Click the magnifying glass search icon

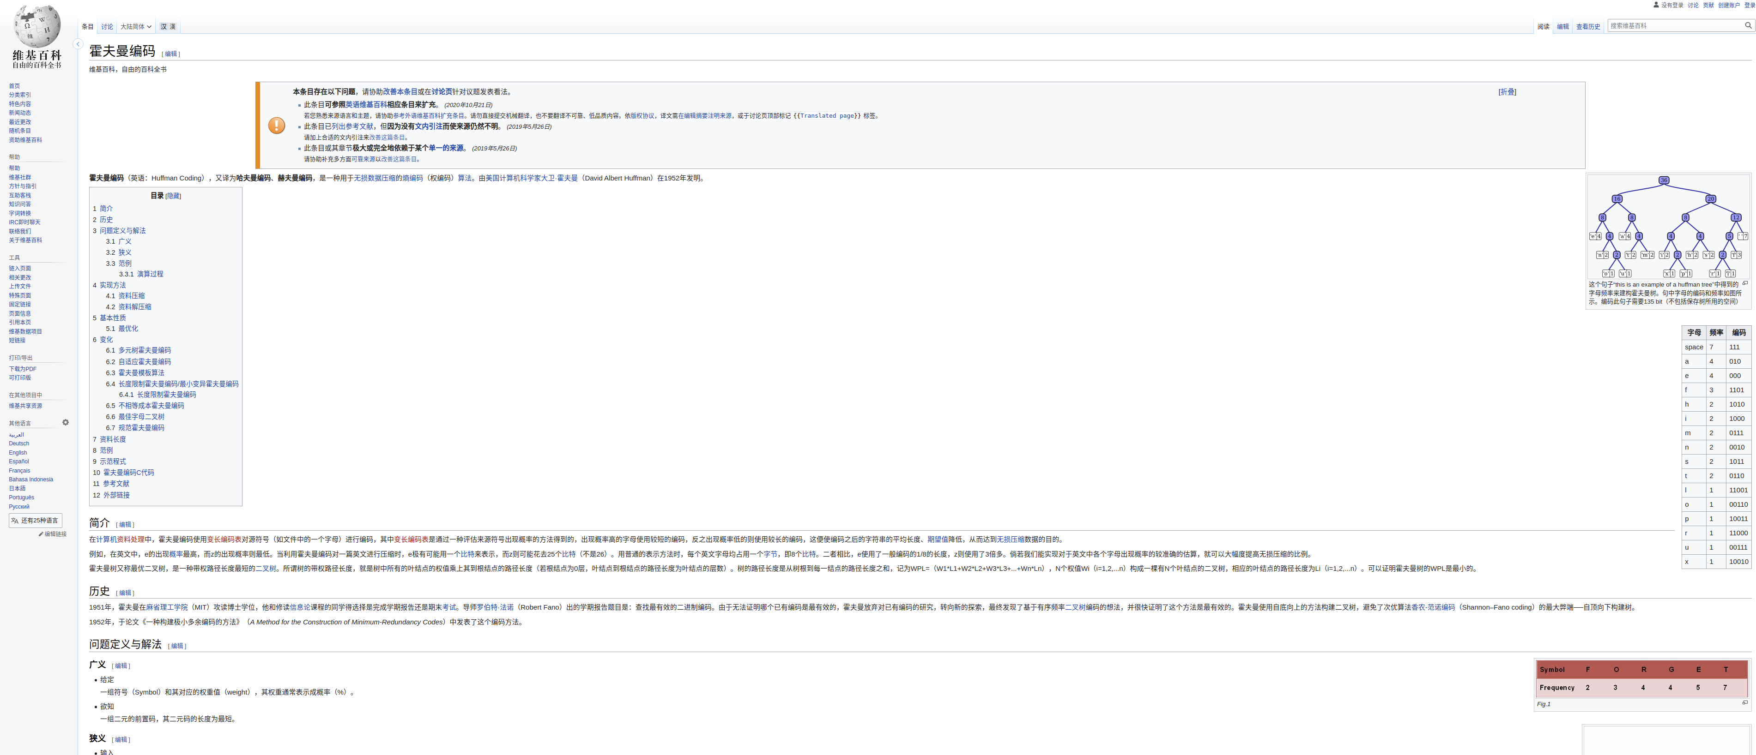1748,25
